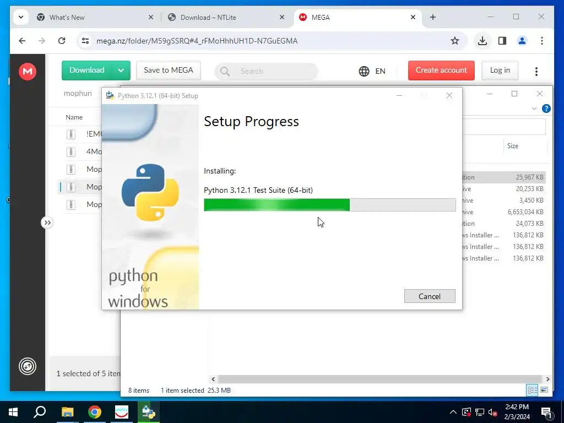Focus the MEGA Search field
The height and width of the screenshot is (423, 564).
267,71
